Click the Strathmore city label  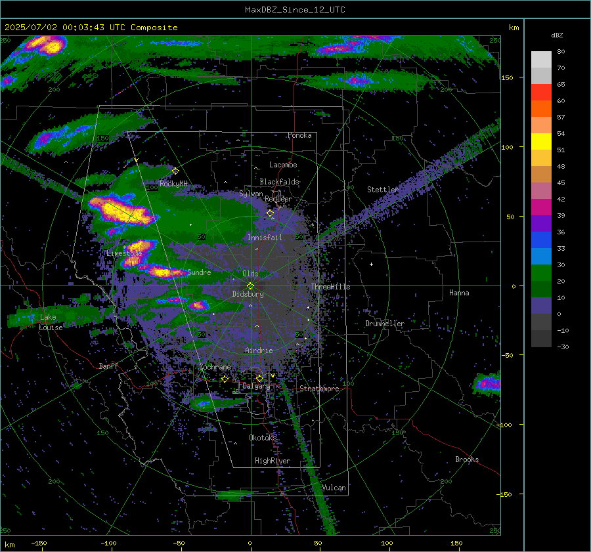[x=319, y=389]
